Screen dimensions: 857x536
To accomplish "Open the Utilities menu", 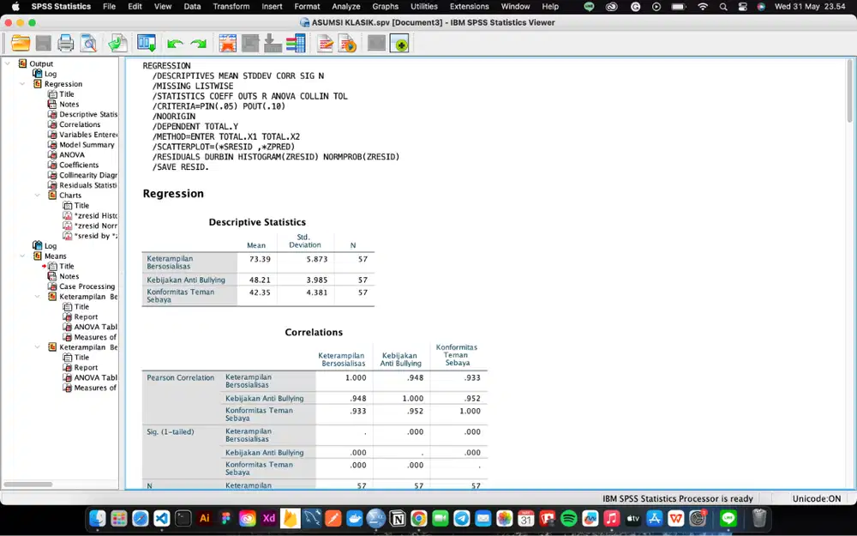I will 424,7.
